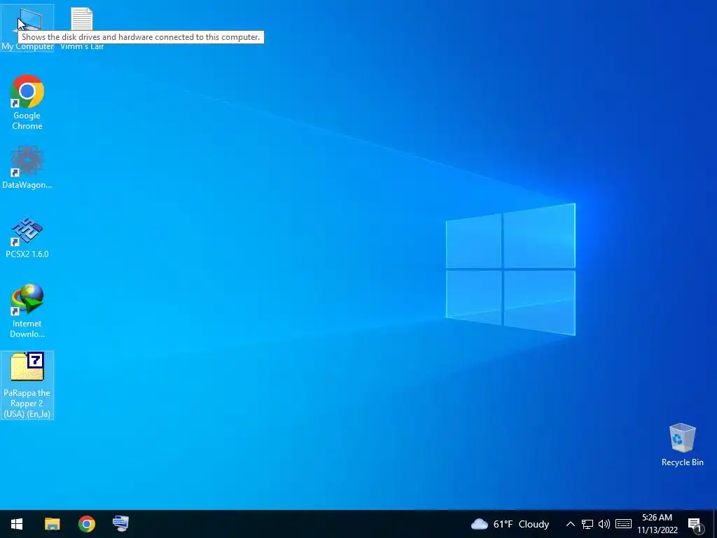Select the Recycle Bin icon
The width and height of the screenshot is (717, 538).
(682, 445)
